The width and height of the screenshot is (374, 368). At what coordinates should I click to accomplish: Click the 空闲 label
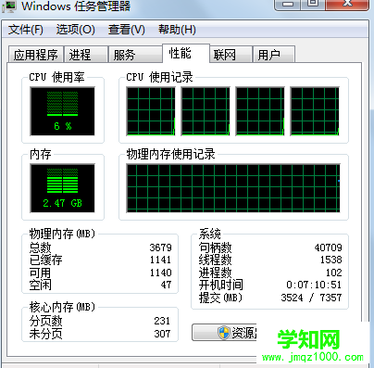point(40,285)
